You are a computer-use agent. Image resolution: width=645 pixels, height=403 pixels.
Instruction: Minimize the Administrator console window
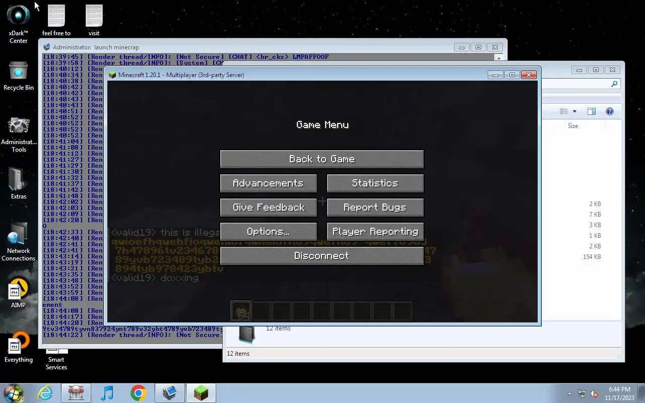coord(461,47)
